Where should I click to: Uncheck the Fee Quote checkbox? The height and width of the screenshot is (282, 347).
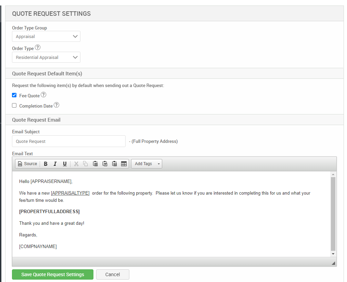(x=14, y=95)
